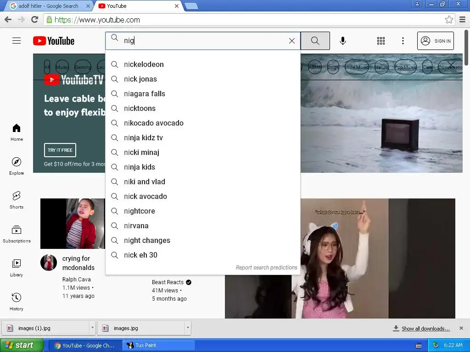Reload the page
This screenshot has width=470, height=352.
[35, 20]
